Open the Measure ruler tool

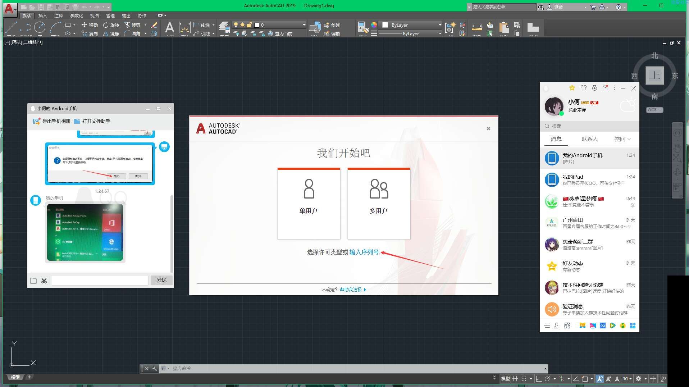(476, 27)
